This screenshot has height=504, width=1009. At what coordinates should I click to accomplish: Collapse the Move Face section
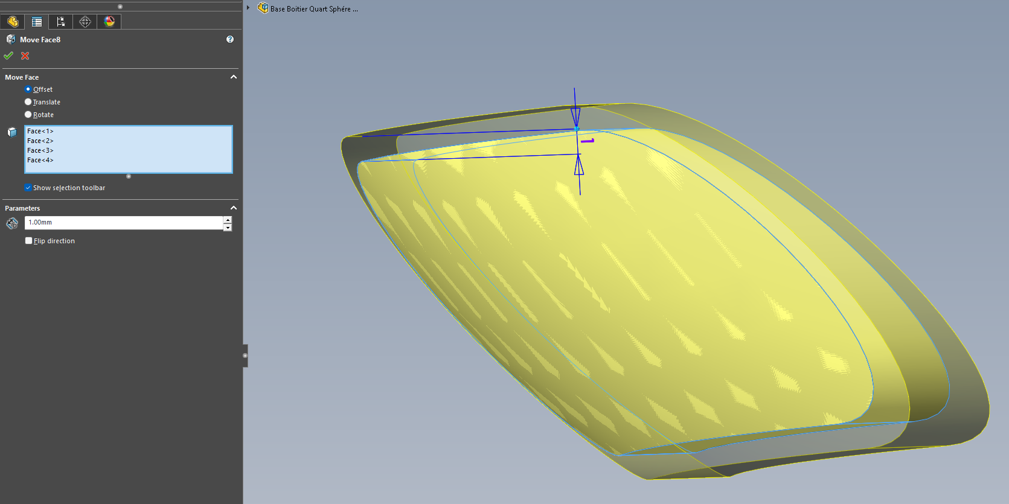[234, 77]
